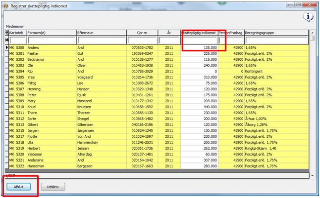Viewport: 320px width, 198px height.
Task: Select income cell 280.000 for Hanseman Børgesen
Action: [199, 166]
